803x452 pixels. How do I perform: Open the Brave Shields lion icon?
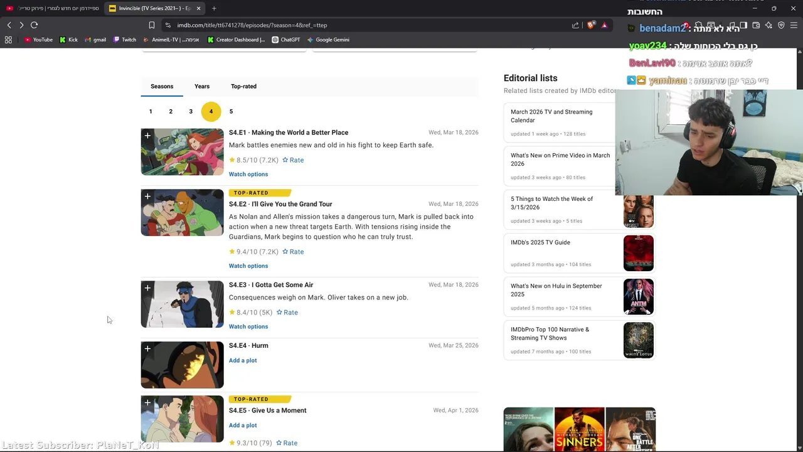(591, 25)
